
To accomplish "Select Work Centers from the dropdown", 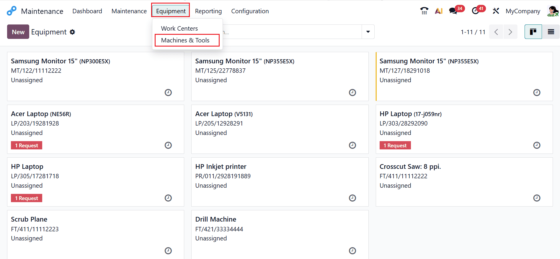I will pyautogui.click(x=179, y=28).
